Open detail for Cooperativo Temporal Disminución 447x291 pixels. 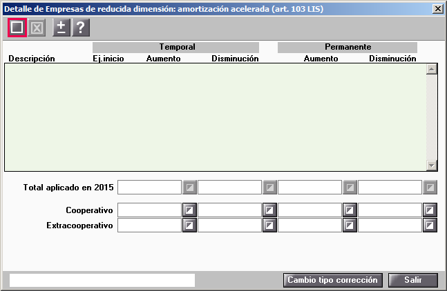(x=269, y=210)
